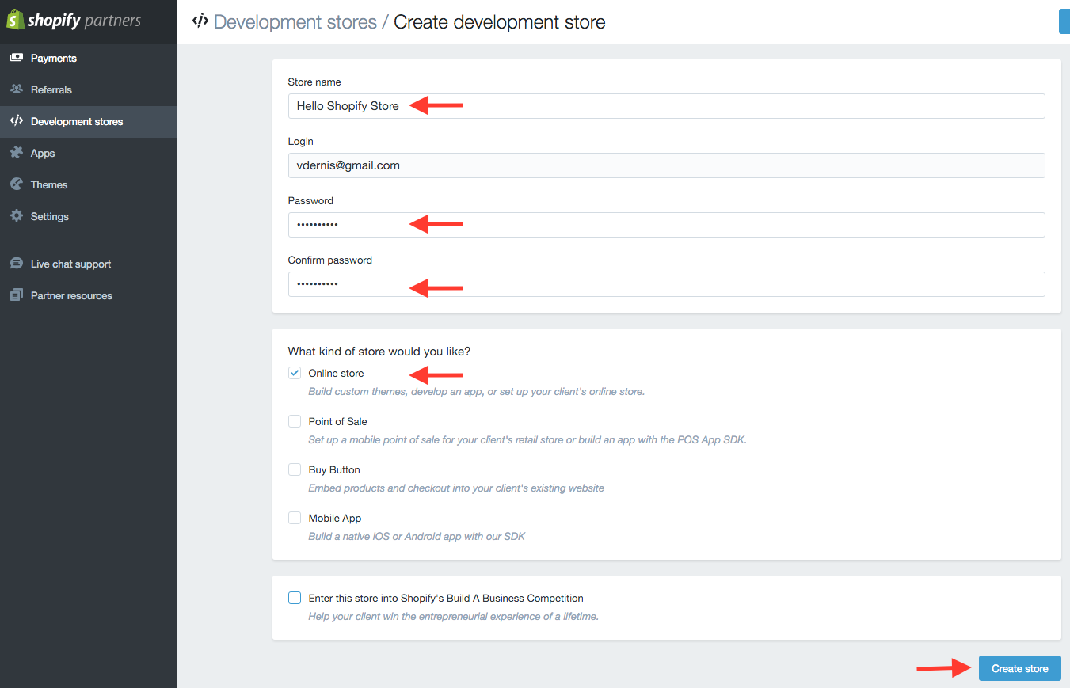1070x688 pixels.
Task: Enable Build A Business Competition entry checkbox
Action: (295, 598)
